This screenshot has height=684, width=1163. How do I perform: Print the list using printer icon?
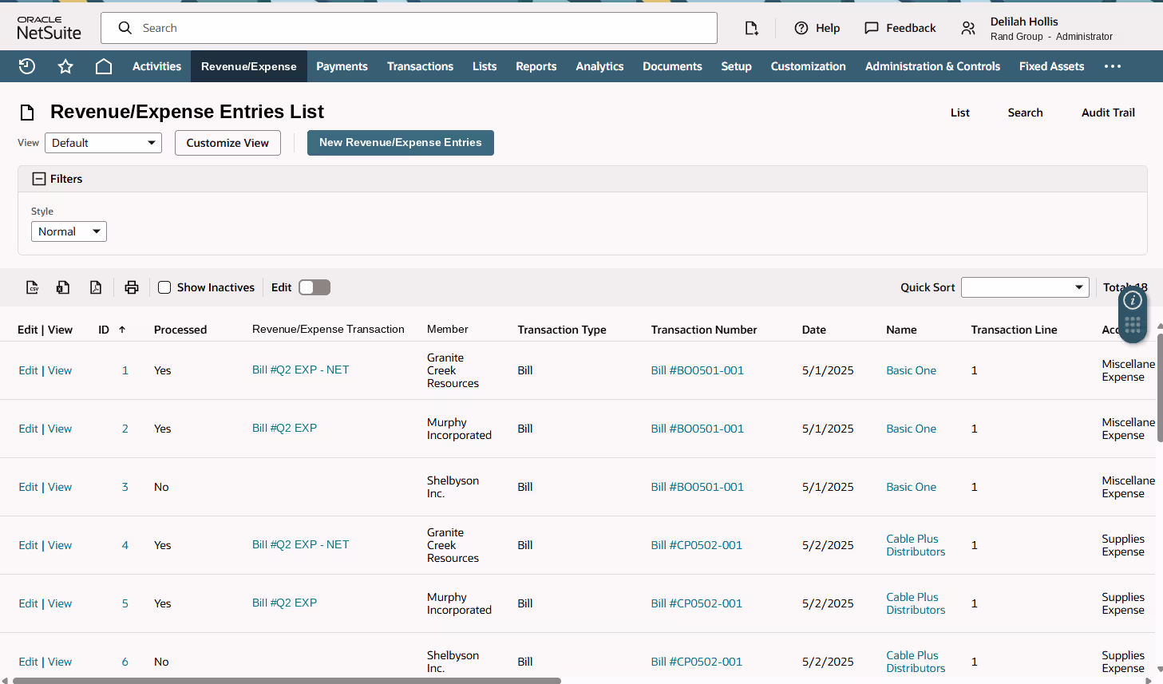point(132,287)
